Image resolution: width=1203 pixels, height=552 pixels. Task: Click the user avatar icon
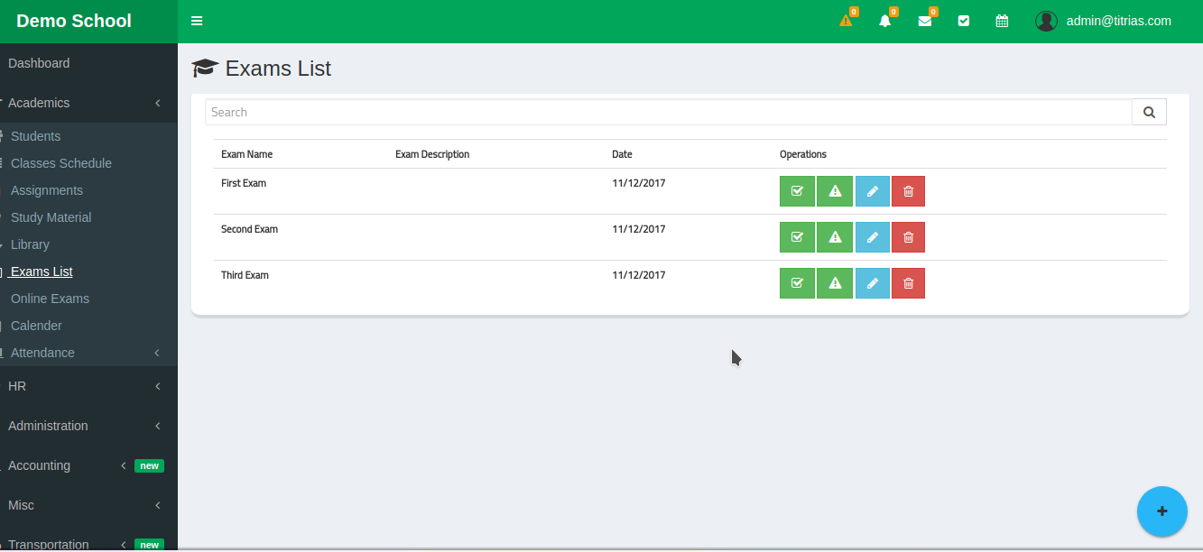[x=1046, y=21]
